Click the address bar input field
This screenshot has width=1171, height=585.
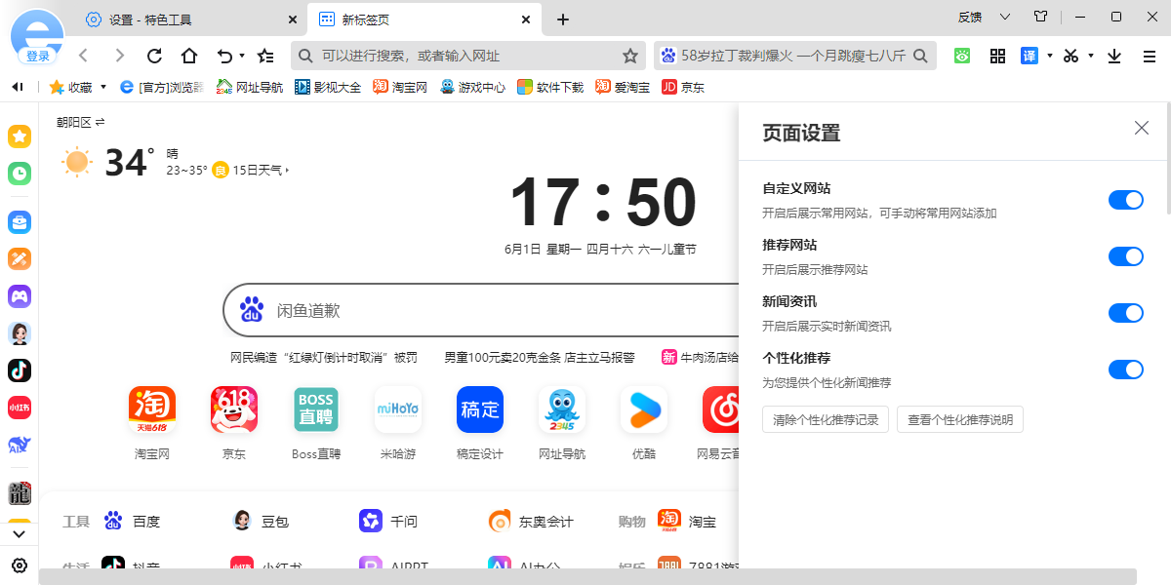[466, 56]
